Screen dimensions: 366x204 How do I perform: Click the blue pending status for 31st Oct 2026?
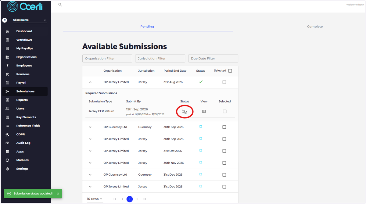(201, 150)
